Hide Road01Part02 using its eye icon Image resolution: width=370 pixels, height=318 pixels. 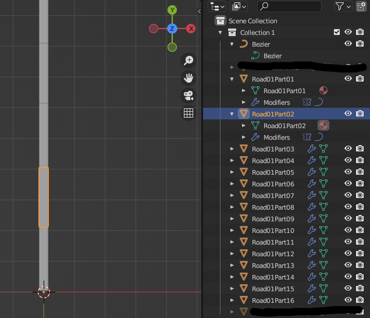point(348,114)
